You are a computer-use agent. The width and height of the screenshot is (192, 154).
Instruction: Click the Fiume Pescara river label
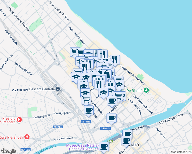46,149
